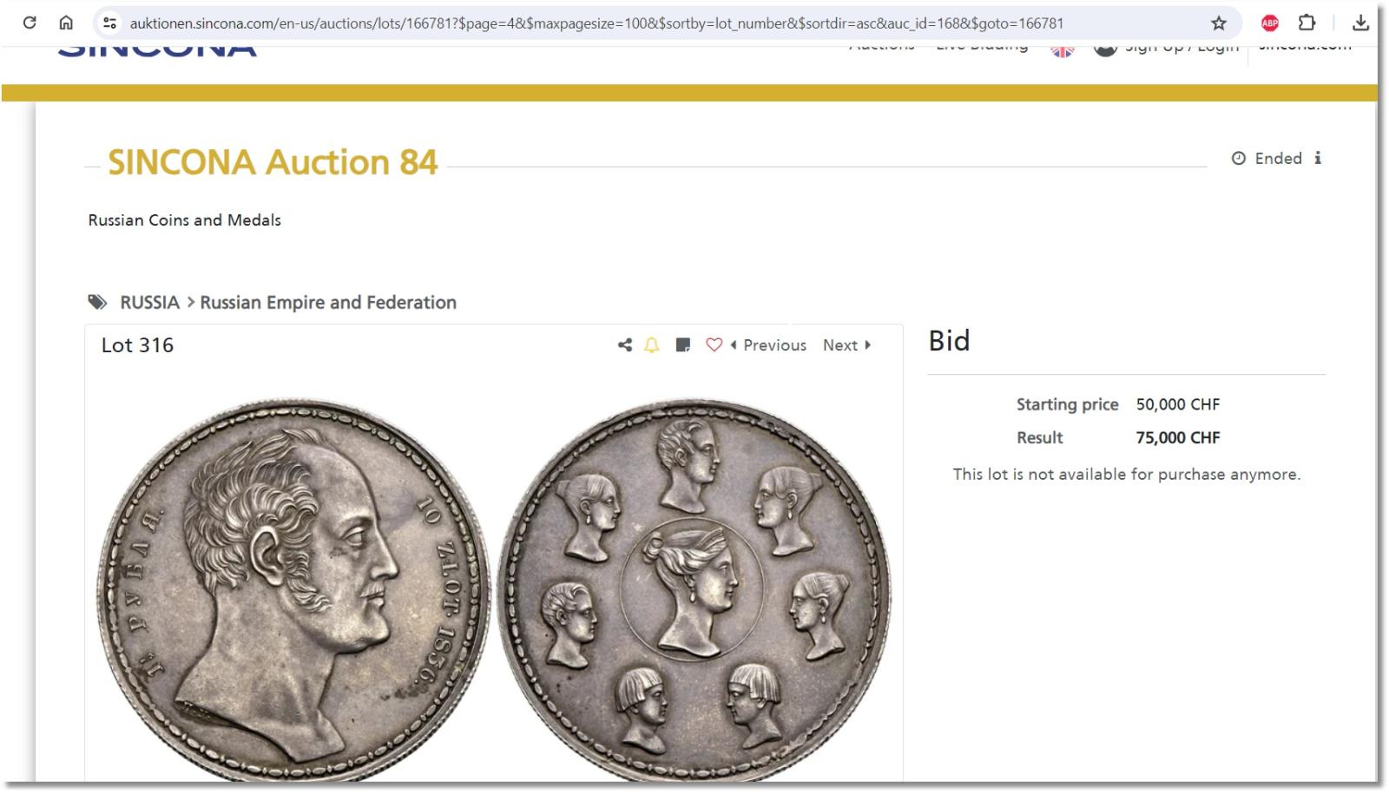Screen dimensions: 1389x793
Task: Open site information icon in address bar
Action: click(109, 23)
